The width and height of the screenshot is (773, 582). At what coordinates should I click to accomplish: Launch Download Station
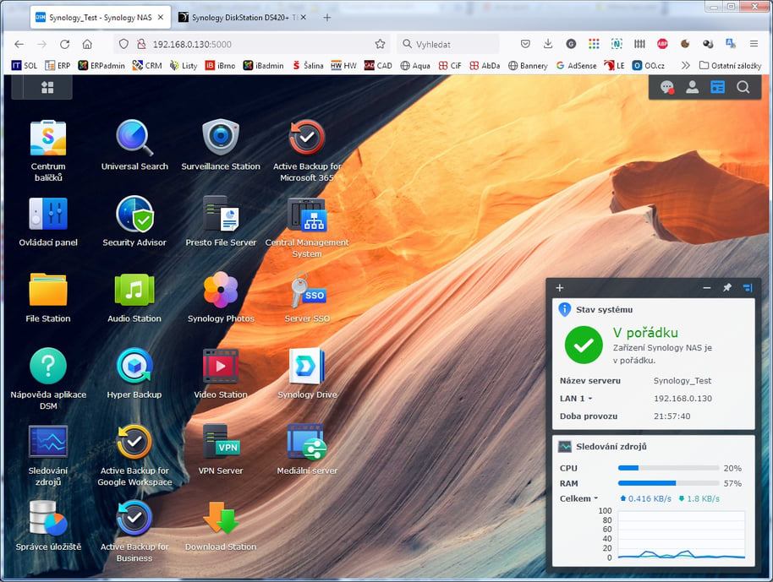(x=221, y=518)
